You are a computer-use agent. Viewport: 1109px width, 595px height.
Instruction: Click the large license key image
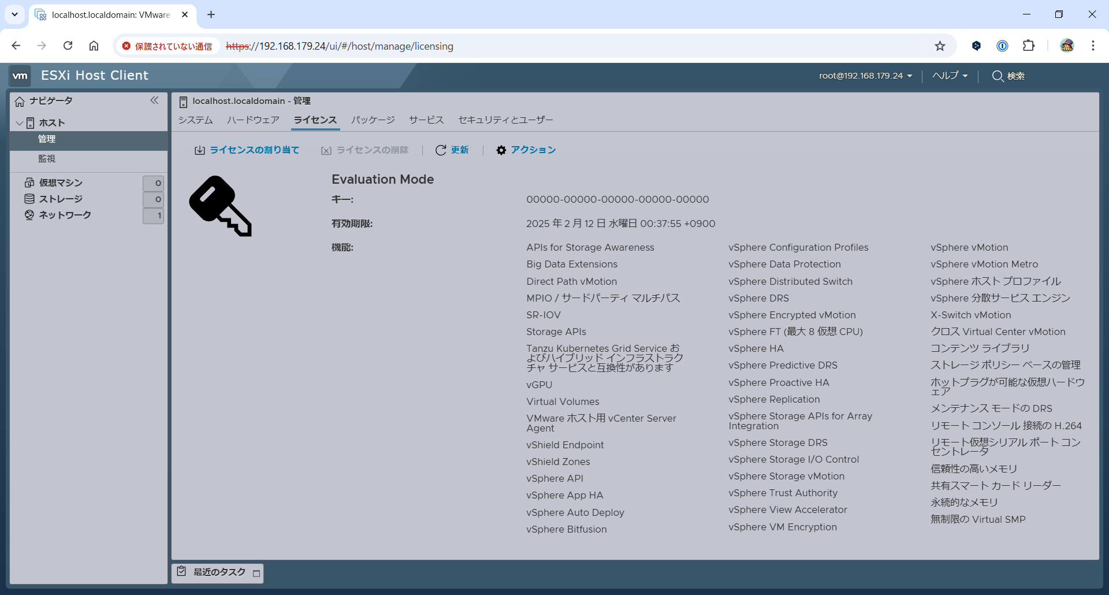[x=221, y=206]
